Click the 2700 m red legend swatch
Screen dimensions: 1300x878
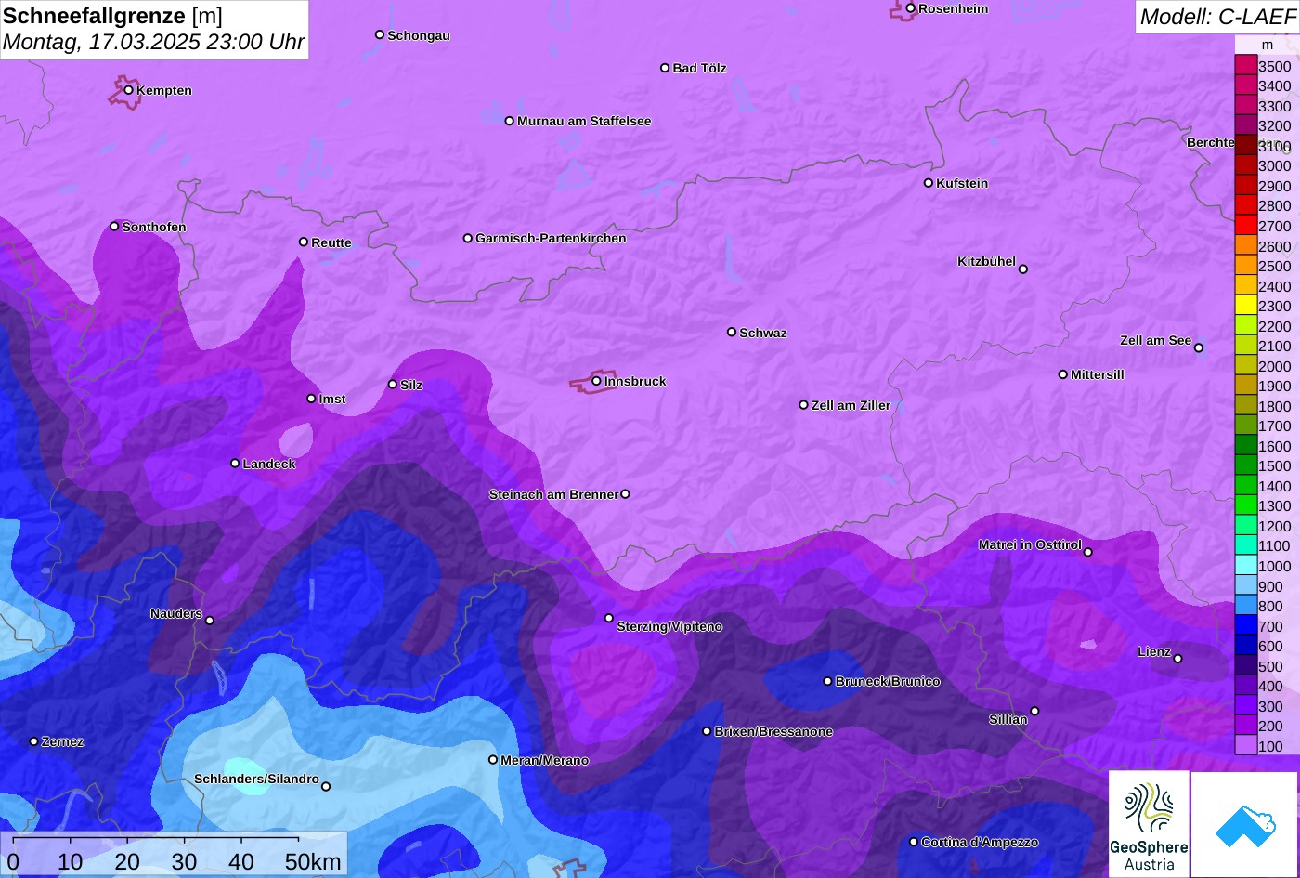tap(1245, 225)
